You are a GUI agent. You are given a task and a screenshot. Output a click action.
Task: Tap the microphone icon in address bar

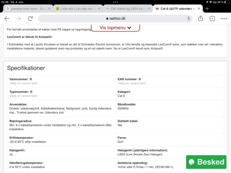(x=189, y=19)
